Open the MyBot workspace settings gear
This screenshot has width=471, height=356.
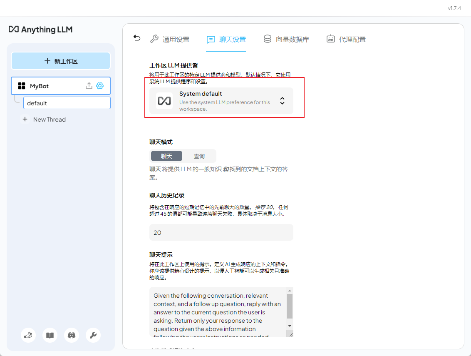click(100, 86)
